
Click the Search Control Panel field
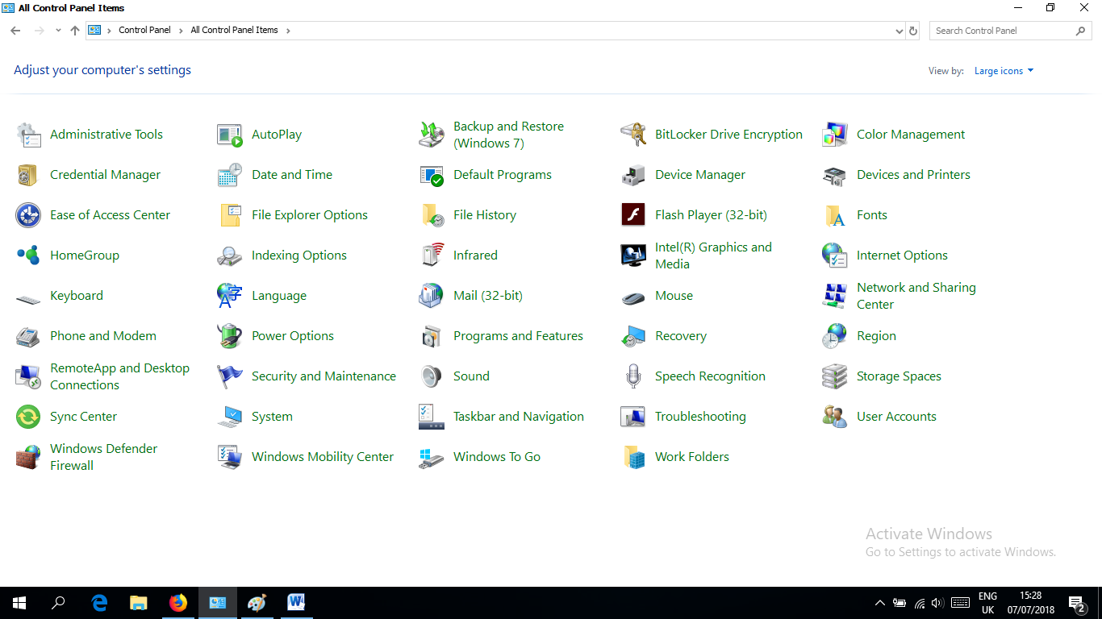click(1012, 31)
